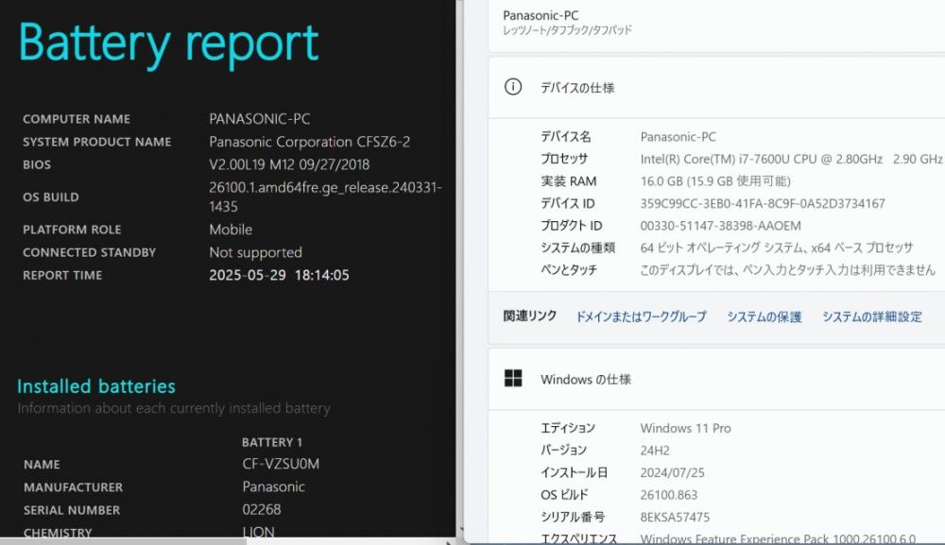The image size is (945, 545).
Task: Select the "Mobile" platform role value
Action: [231, 230]
